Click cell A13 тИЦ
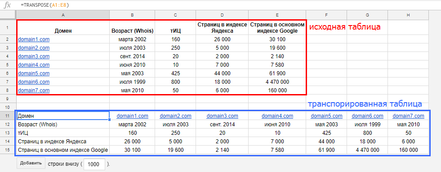 pos(63,133)
